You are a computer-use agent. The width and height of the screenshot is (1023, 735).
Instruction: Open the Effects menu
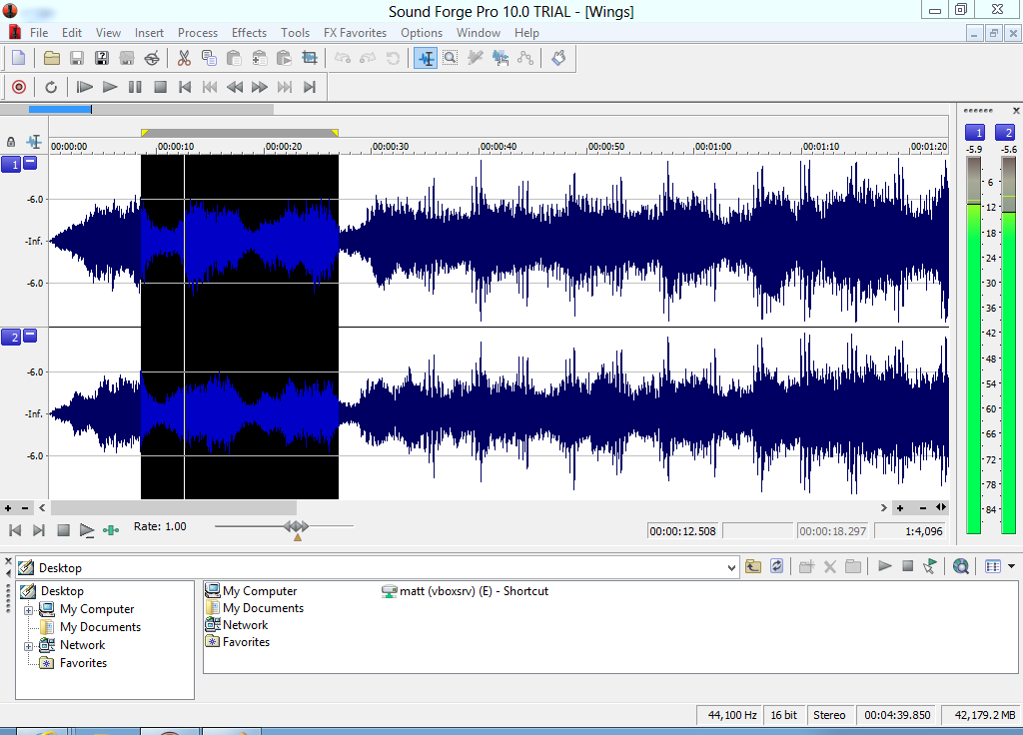tap(249, 33)
